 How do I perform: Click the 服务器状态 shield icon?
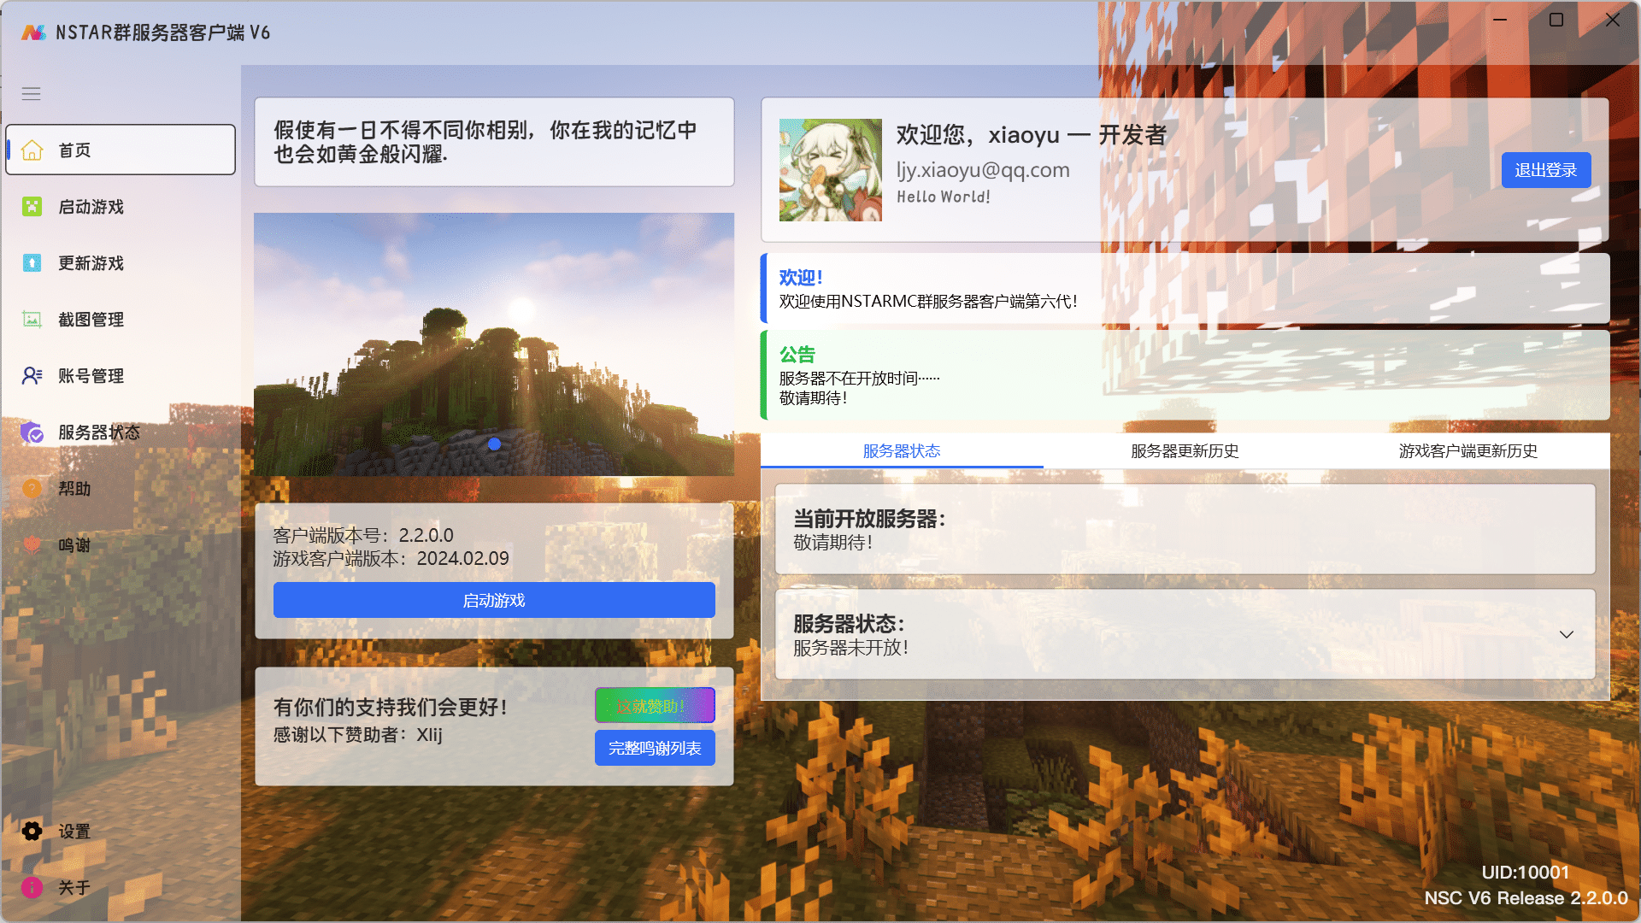tap(32, 432)
